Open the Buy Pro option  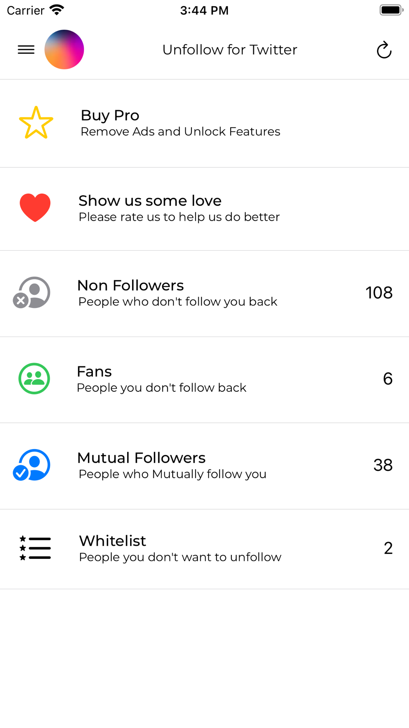[x=110, y=115]
